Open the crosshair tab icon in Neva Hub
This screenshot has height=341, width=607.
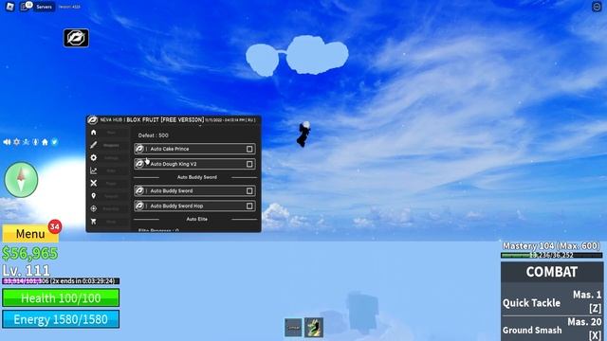click(x=93, y=208)
